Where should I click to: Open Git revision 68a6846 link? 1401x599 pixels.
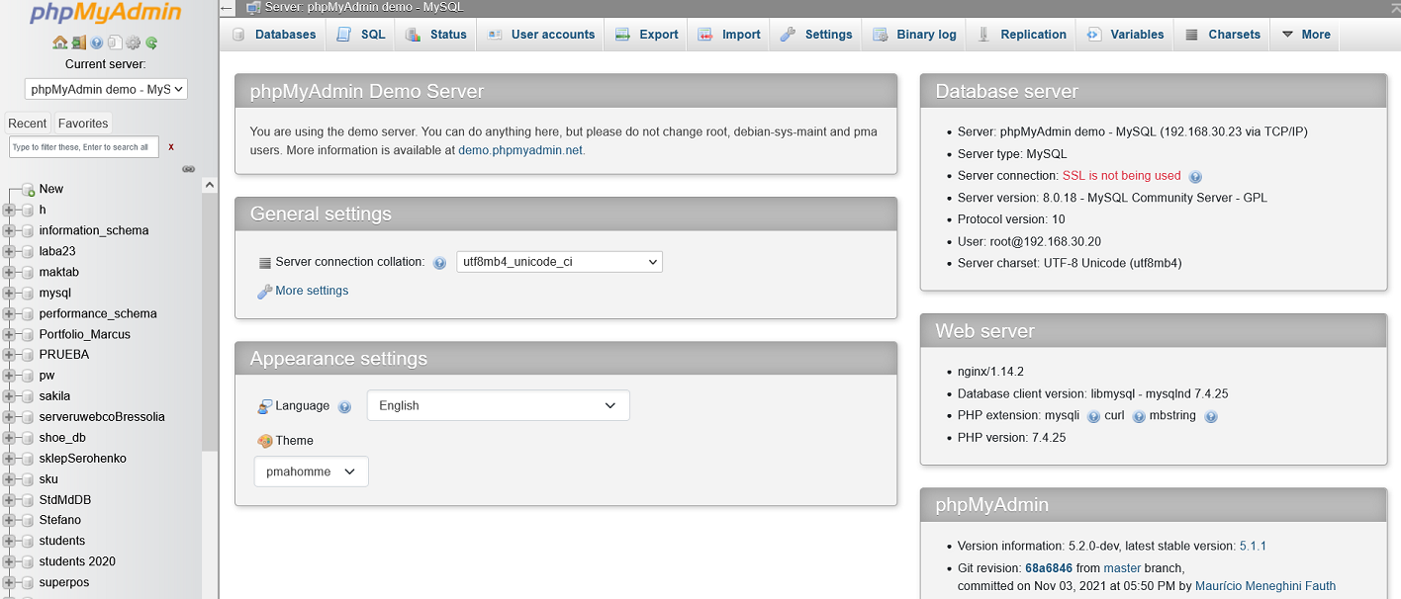(1047, 568)
